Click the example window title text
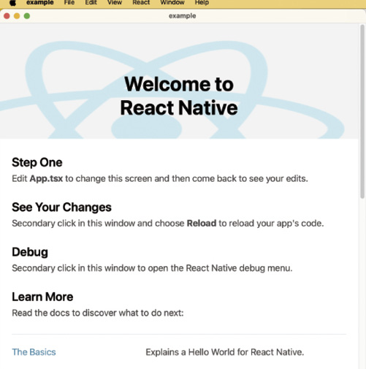 tap(183, 16)
